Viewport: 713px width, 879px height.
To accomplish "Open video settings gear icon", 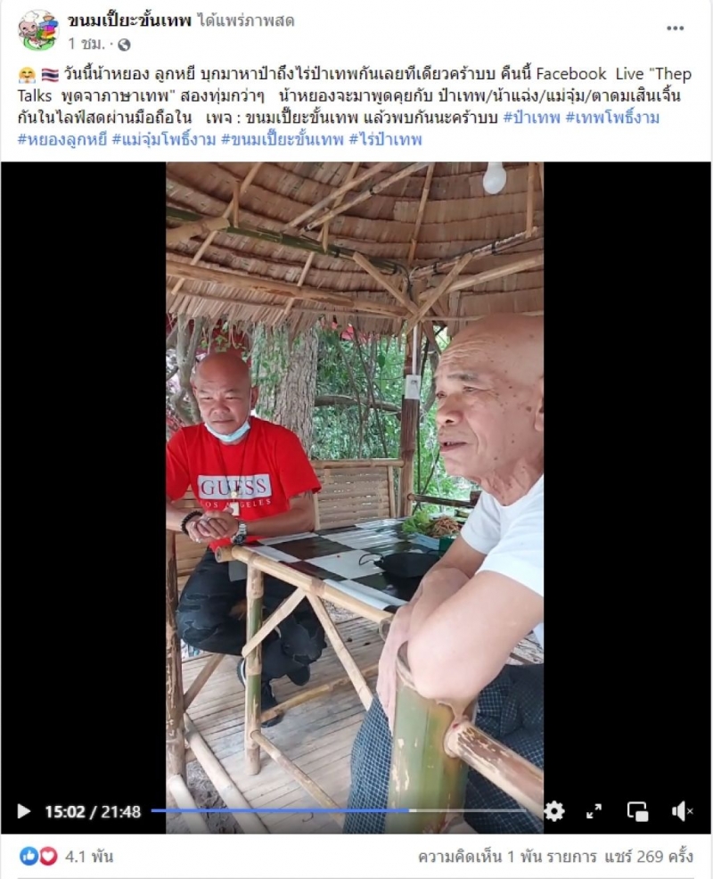I will point(553,811).
